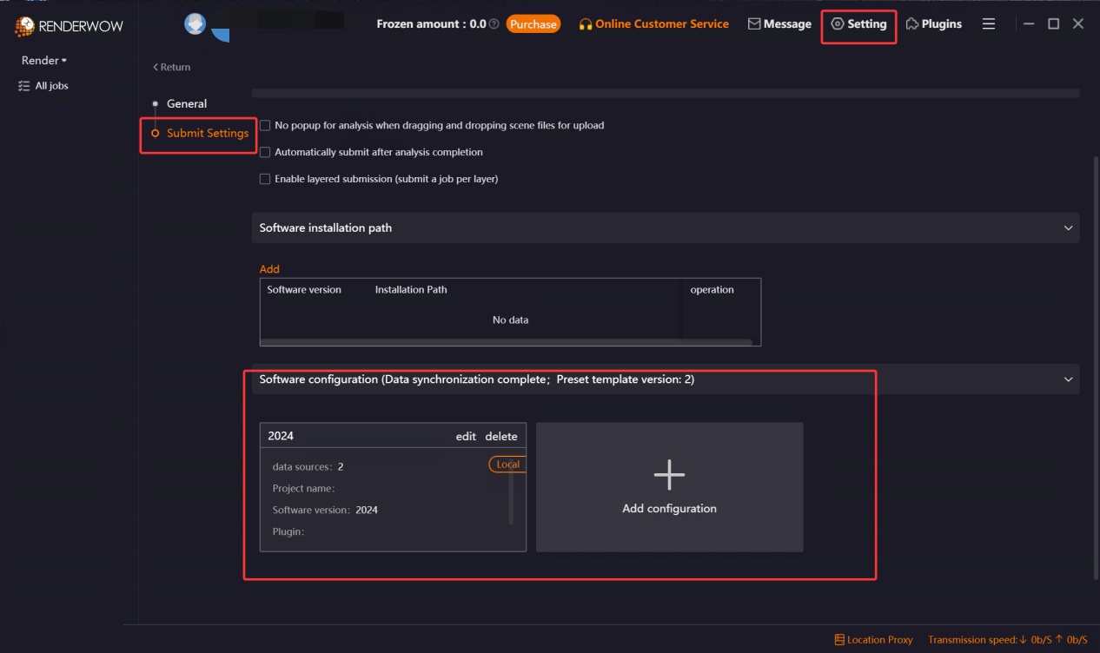
Task: Collapse the Software configuration section
Action: click(1068, 379)
